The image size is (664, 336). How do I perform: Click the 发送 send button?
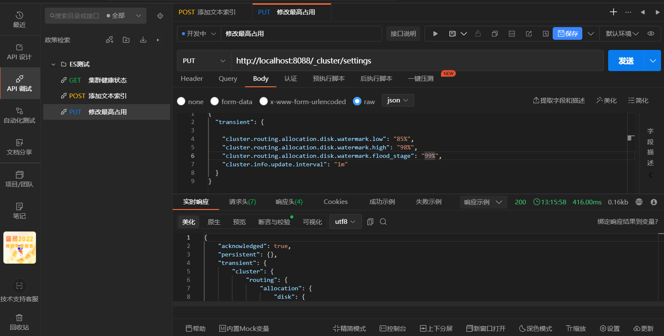626,61
